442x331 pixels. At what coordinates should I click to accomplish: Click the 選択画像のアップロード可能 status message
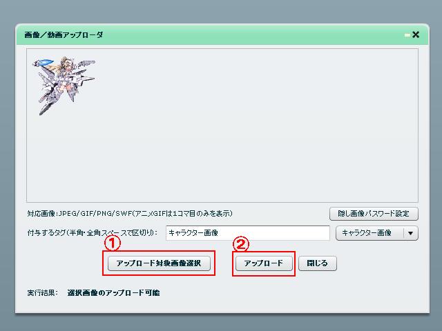click(113, 293)
